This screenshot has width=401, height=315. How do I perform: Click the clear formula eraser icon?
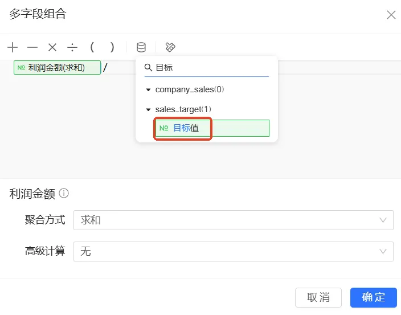(x=170, y=47)
